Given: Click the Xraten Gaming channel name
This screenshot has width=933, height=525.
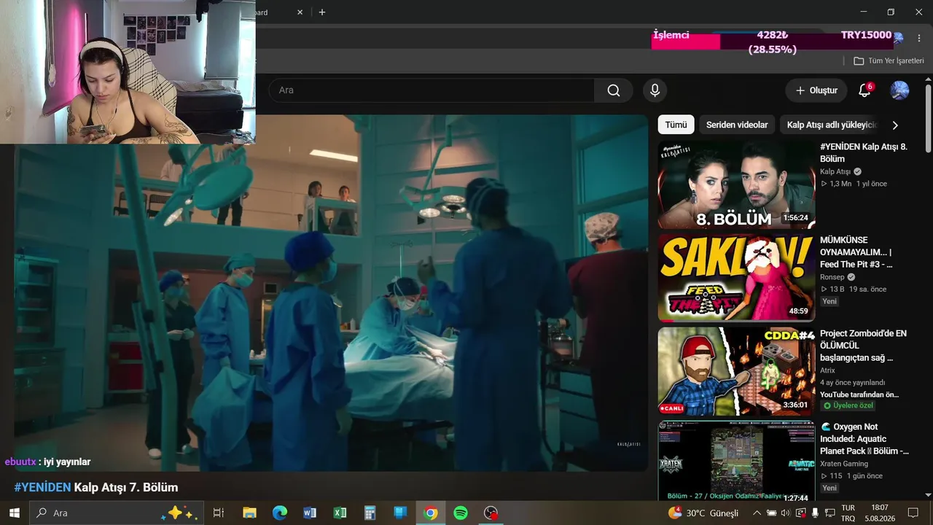Looking at the screenshot, I should (x=844, y=464).
